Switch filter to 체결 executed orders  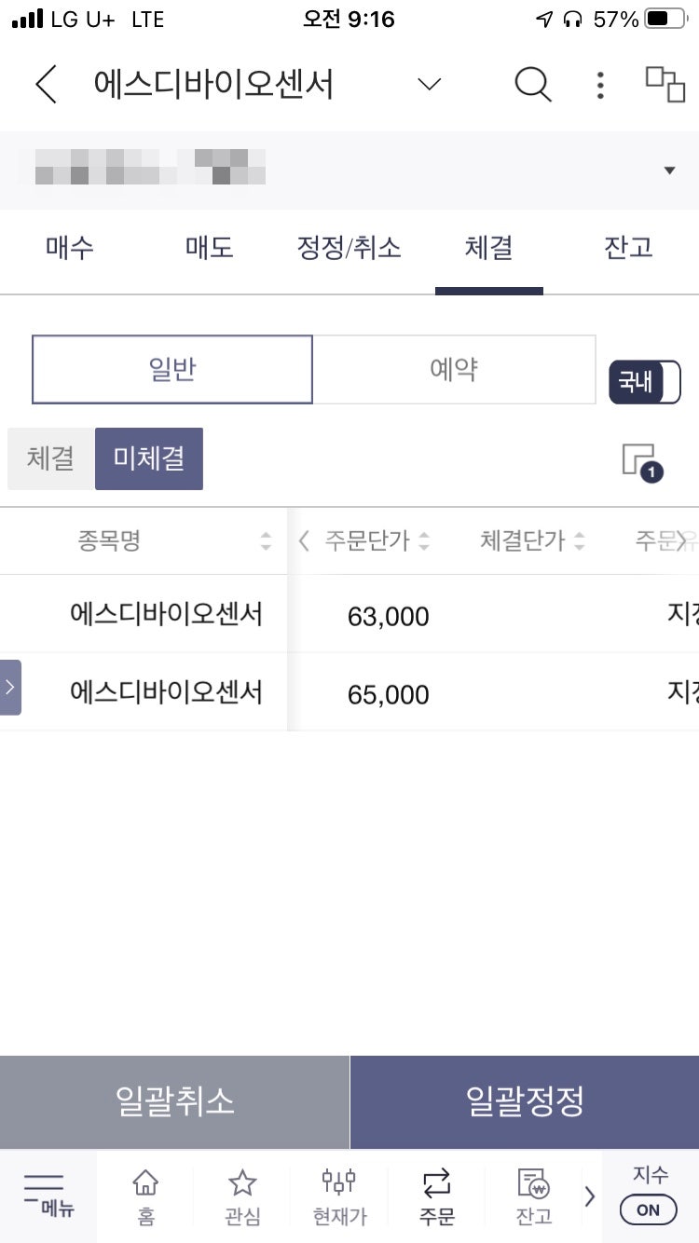50,458
